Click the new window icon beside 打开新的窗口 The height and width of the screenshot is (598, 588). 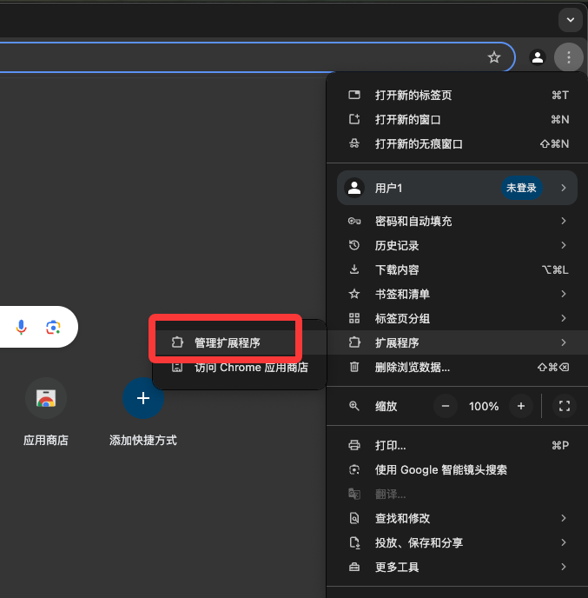point(354,119)
